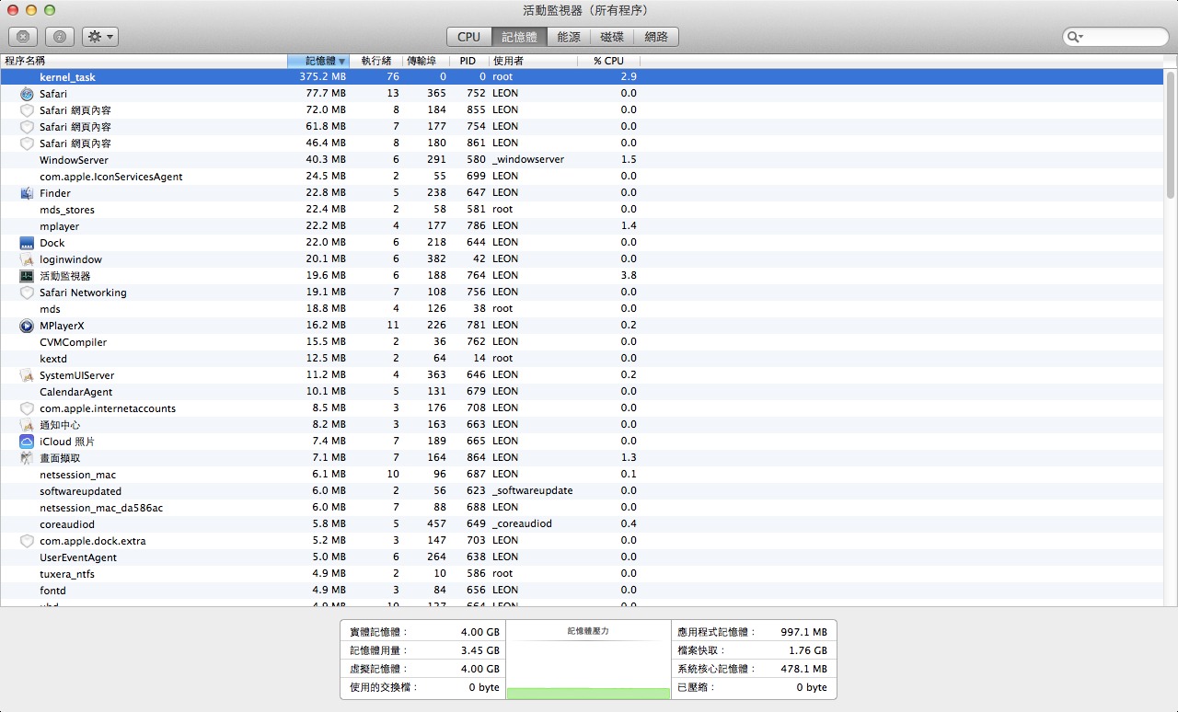Click the 系統核心記憶體 478.1 MB value
This screenshot has height=712, width=1178.
(803, 670)
